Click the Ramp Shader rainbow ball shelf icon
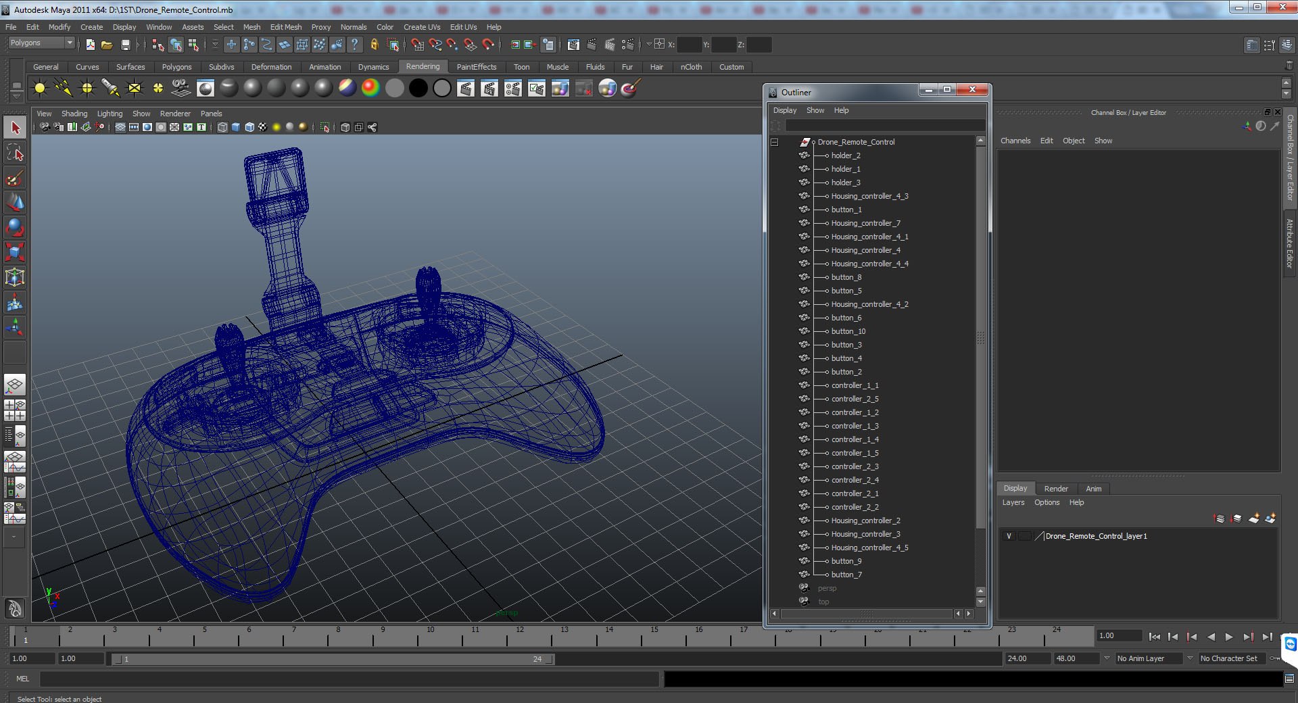 [370, 88]
